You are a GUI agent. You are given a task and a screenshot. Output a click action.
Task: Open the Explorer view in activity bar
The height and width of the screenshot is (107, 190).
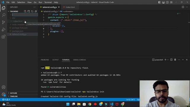tap(4, 8)
